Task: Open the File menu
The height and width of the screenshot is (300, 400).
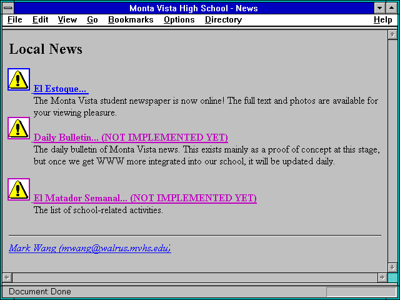Action: pos(15,20)
